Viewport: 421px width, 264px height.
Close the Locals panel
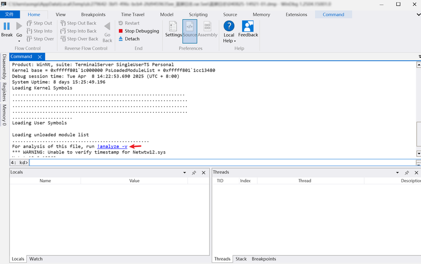[204, 173]
